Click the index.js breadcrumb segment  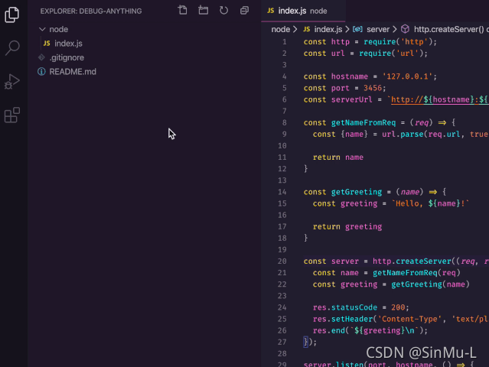(x=328, y=29)
